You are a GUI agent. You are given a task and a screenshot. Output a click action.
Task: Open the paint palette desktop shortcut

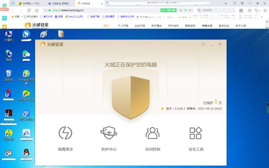point(44,34)
